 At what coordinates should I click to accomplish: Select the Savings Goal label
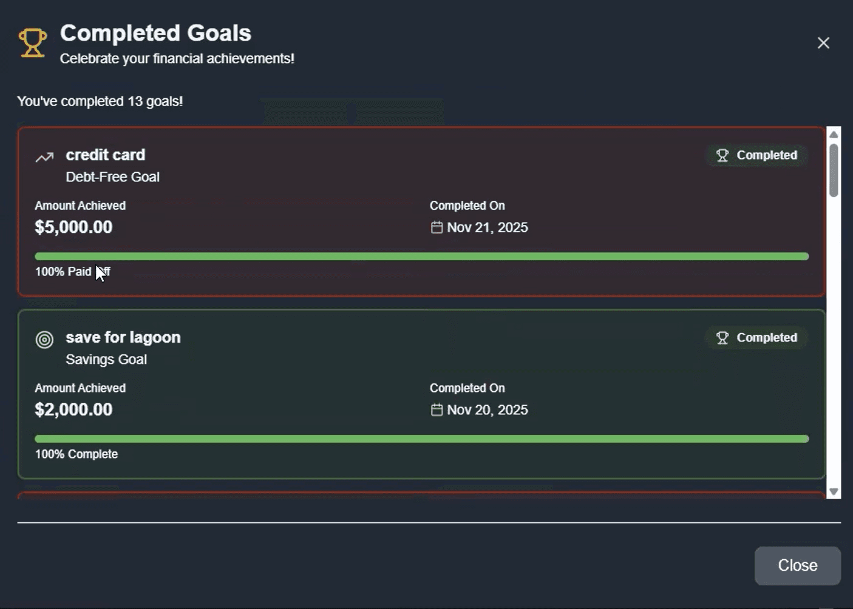pyautogui.click(x=107, y=359)
